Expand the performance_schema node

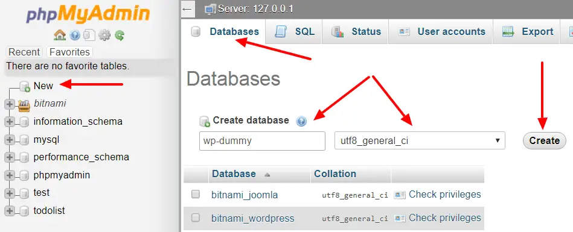click(x=10, y=158)
